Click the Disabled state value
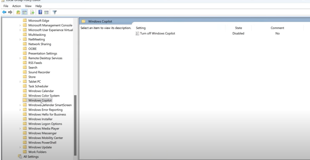This screenshot has height=160, width=310. (238, 33)
